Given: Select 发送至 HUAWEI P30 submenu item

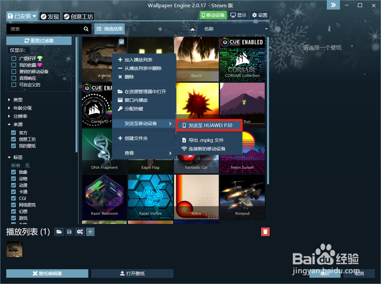Looking at the screenshot, I should (x=209, y=125).
